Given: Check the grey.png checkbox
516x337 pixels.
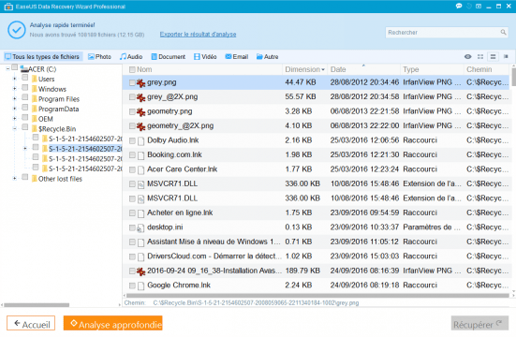Looking at the screenshot, I should pos(132,82).
